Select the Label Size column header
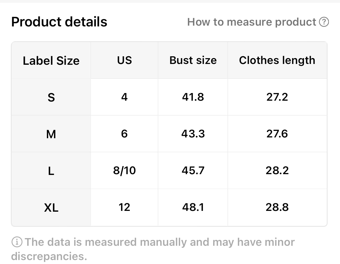340x264 pixels. [x=51, y=61]
